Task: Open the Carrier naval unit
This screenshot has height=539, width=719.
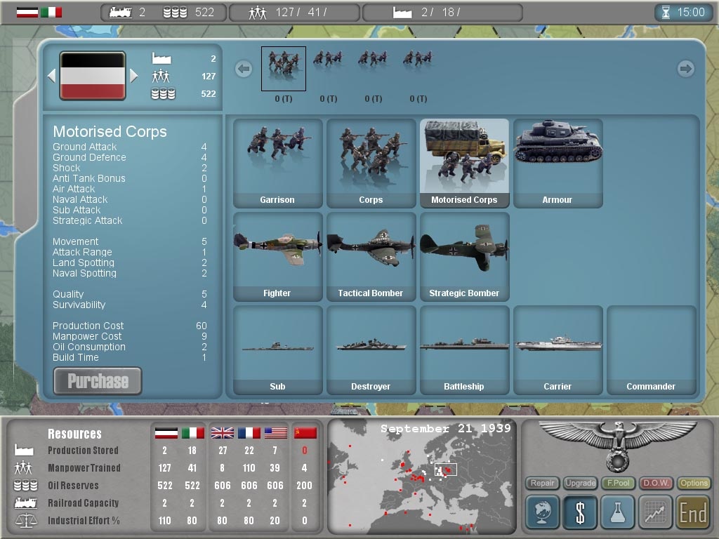Action: [x=558, y=348]
